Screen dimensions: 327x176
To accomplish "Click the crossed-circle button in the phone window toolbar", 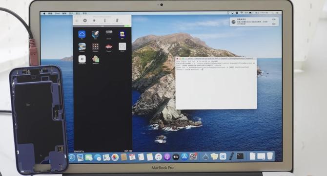I will 85,20.
